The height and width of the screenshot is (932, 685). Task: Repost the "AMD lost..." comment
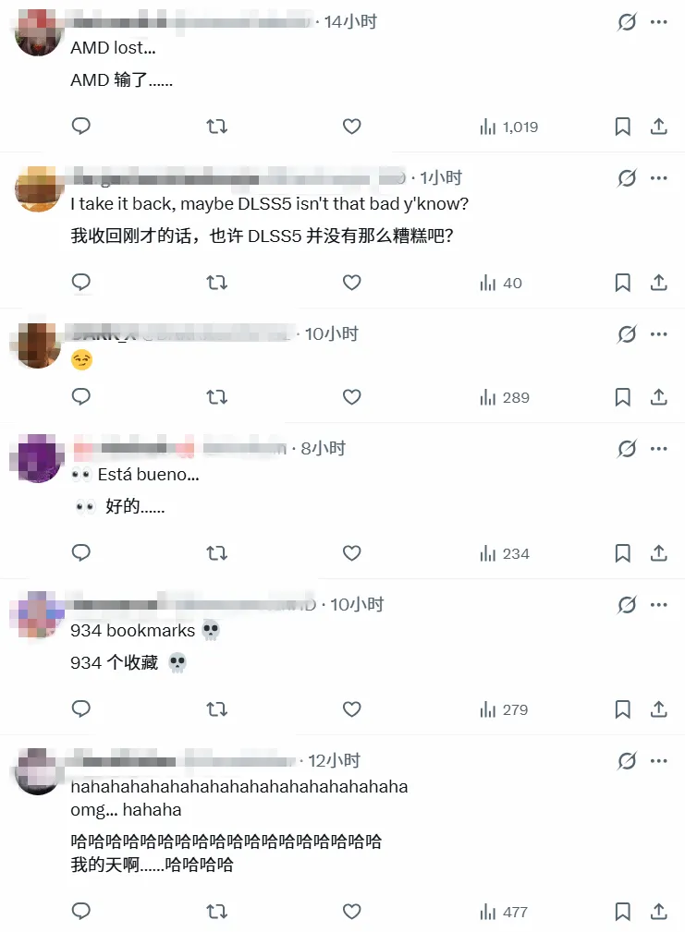(x=216, y=126)
